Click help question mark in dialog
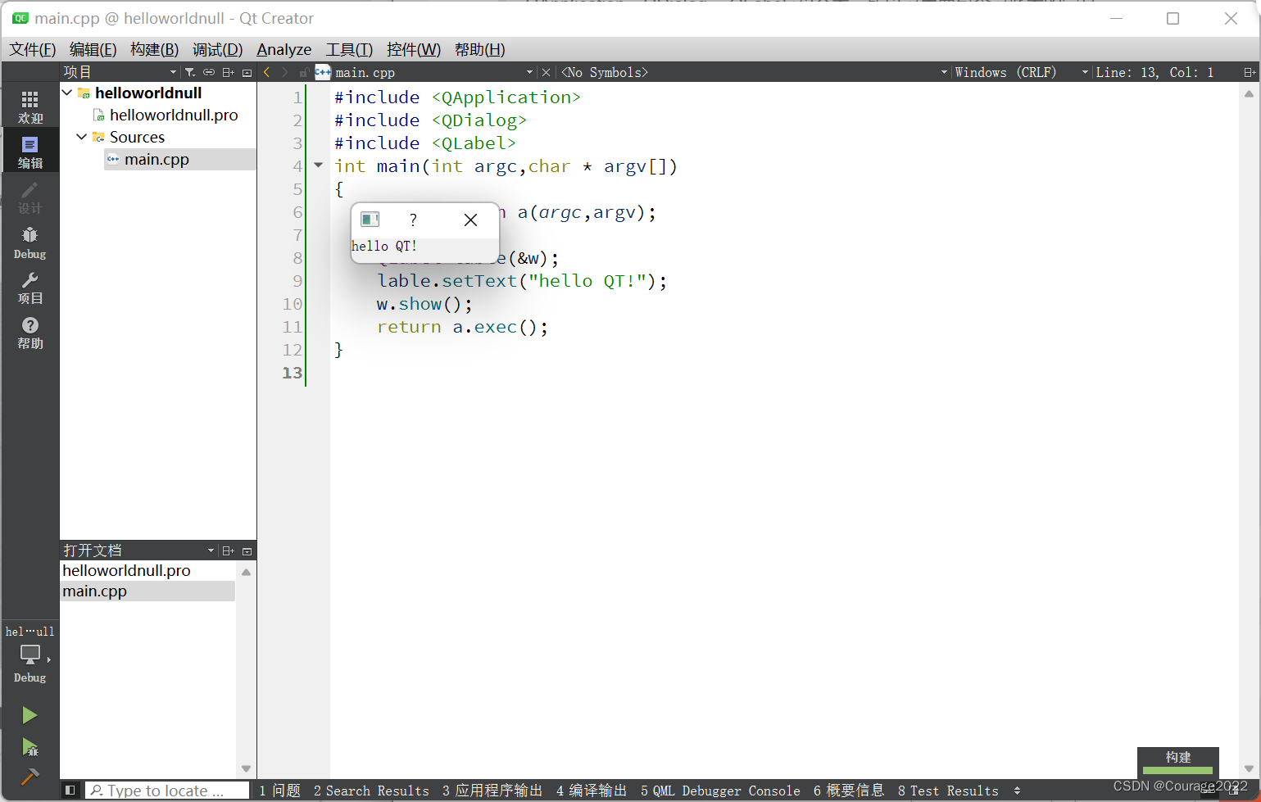This screenshot has width=1261, height=802. click(x=413, y=220)
